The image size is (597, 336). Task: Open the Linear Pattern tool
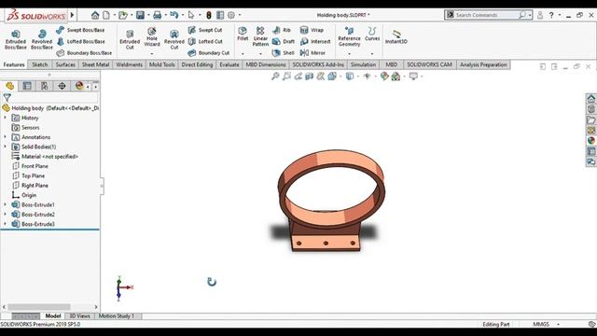coord(260,36)
